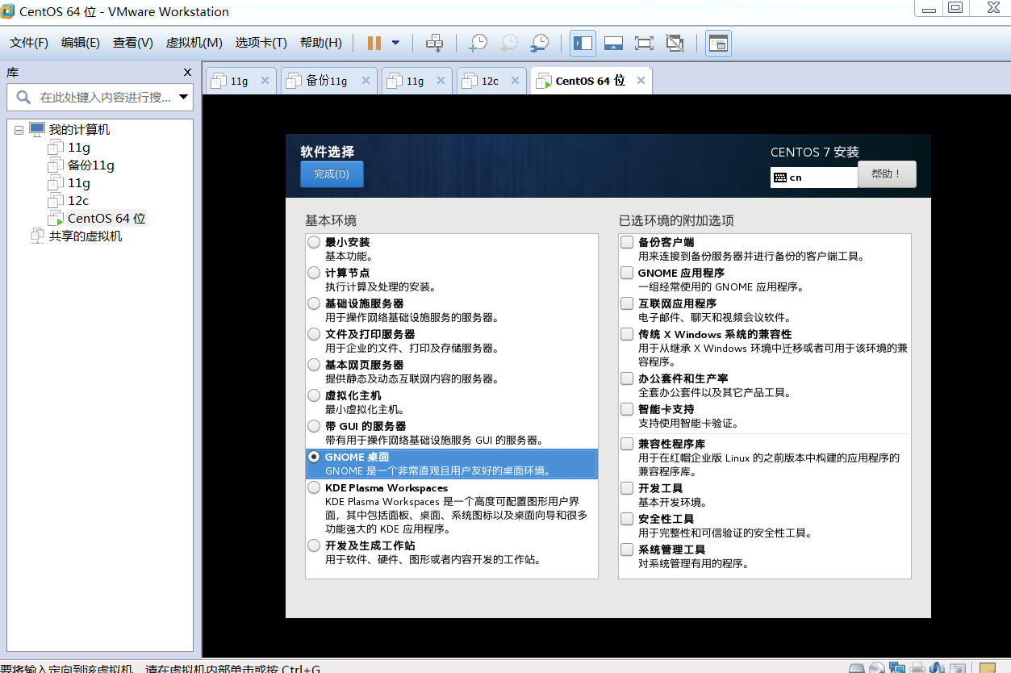The image size is (1011, 673).
Task: Check the 开发工具 add-on
Action: pyautogui.click(x=627, y=488)
